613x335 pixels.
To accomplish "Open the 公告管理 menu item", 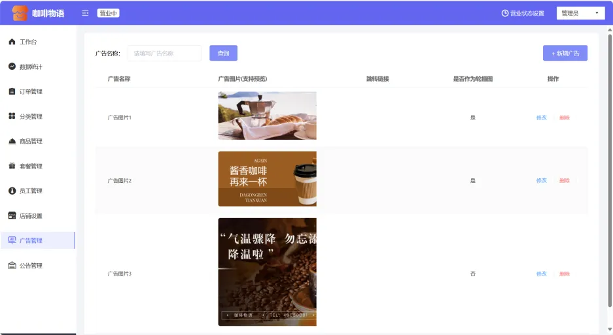I will coord(31,266).
